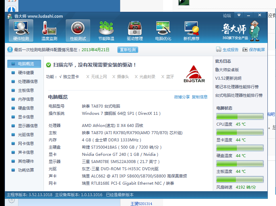Minimize the Ludashi window
Screen dimensions: 276x206
(248, 15)
